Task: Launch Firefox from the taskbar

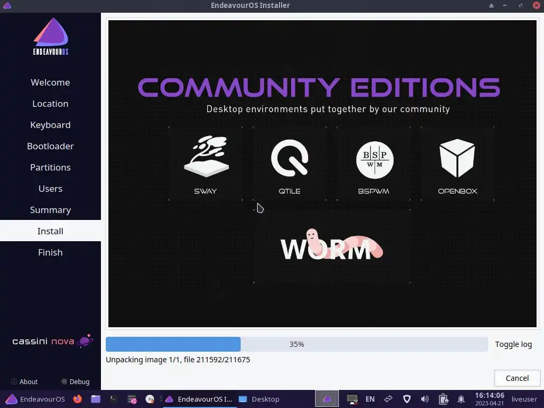Action: 78,399
